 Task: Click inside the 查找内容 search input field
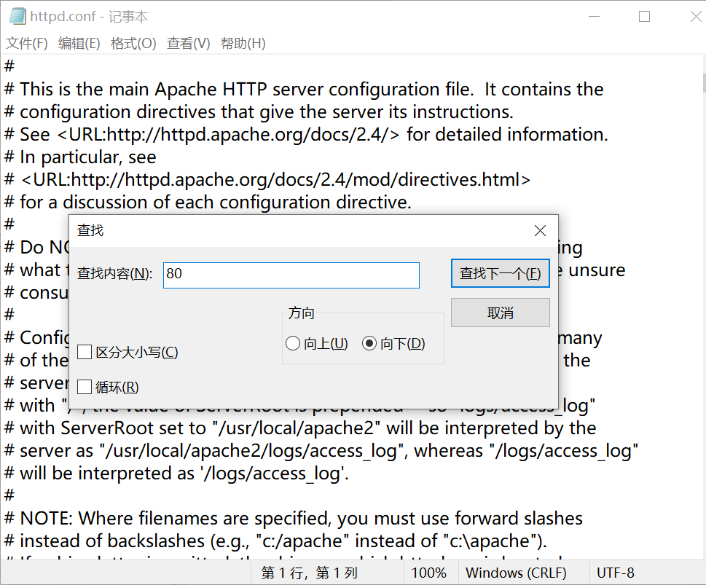tap(290, 275)
